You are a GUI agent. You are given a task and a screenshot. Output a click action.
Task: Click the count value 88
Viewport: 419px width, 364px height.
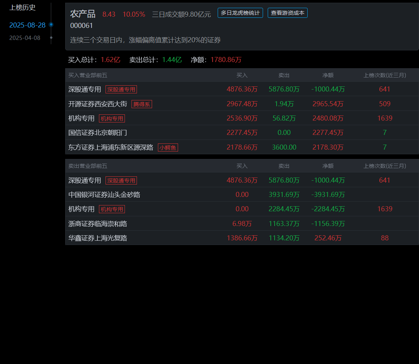[384, 238]
